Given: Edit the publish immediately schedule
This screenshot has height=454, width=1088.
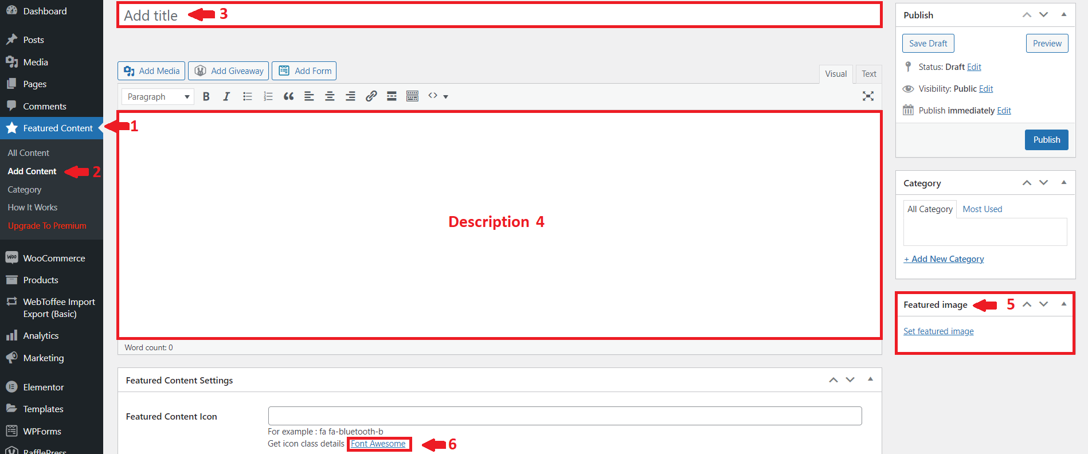Looking at the screenshot, I should [x=1004, y=111].
